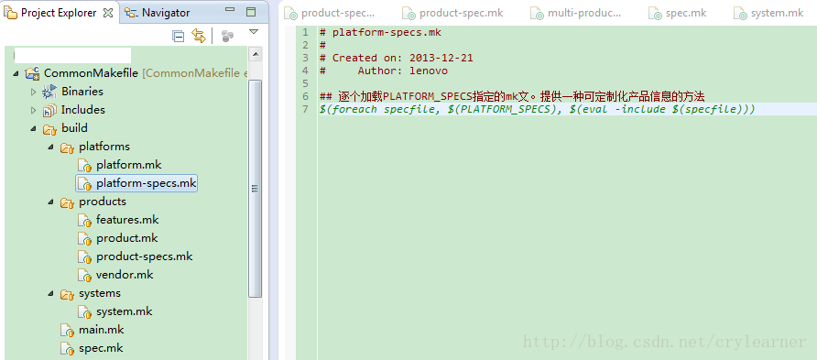Select vendor.mk in the tree
The height and width of the screenshot is (360, 817).
coord(125,275)
